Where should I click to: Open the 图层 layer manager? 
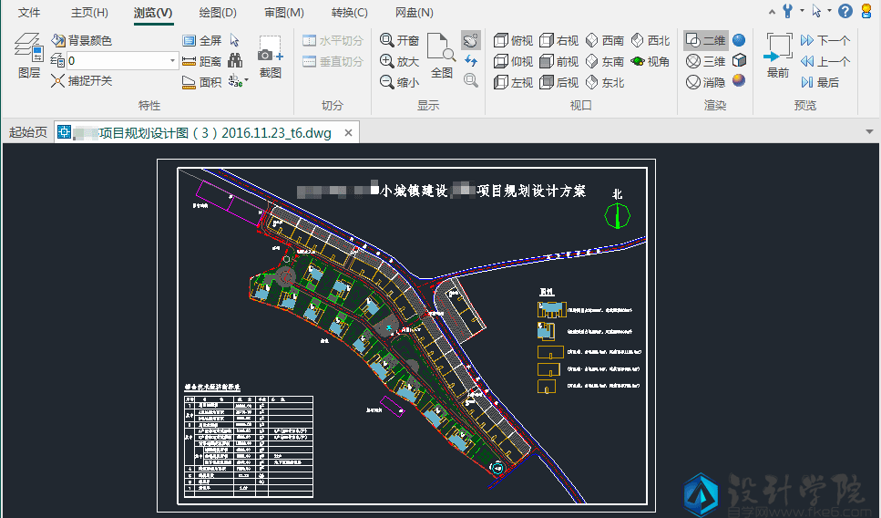tap(28, 55)
